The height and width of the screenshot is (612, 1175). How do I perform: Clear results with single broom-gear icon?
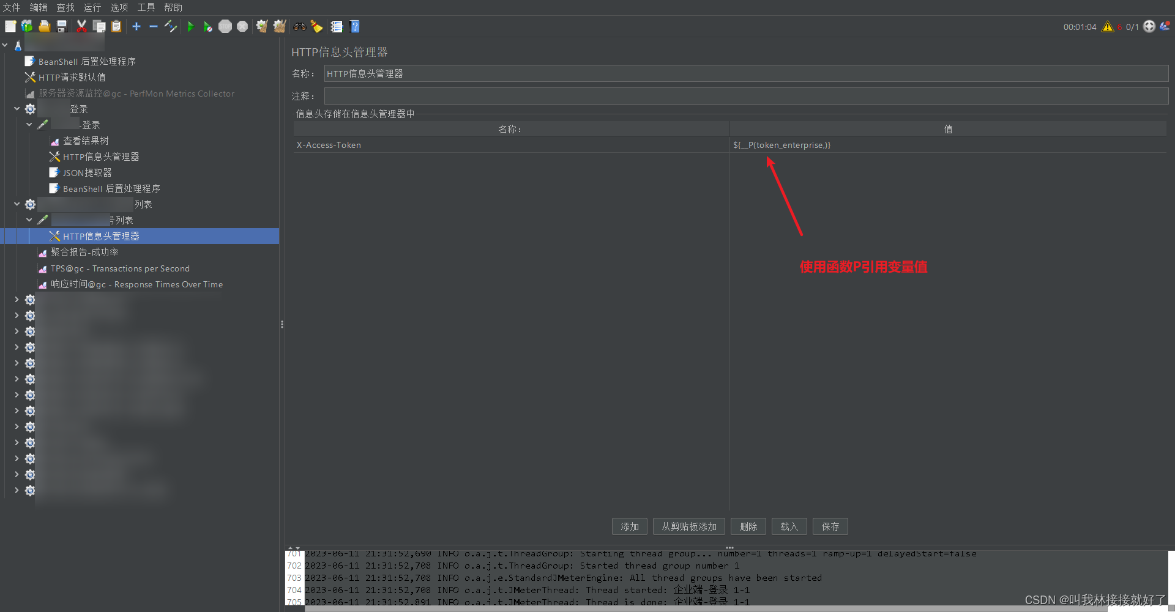pos(262,26)
